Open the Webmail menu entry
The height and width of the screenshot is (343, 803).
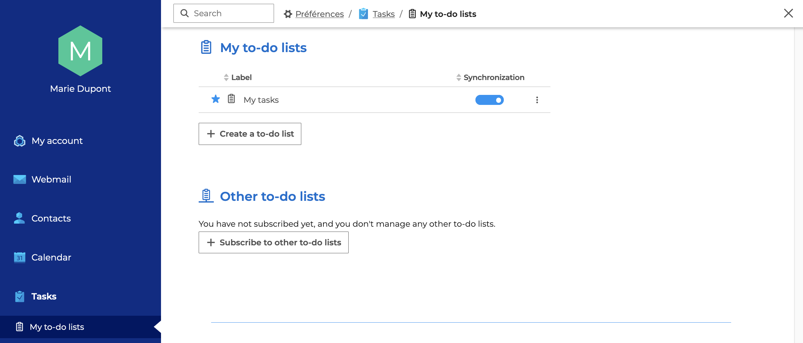[x=51, y=179]
